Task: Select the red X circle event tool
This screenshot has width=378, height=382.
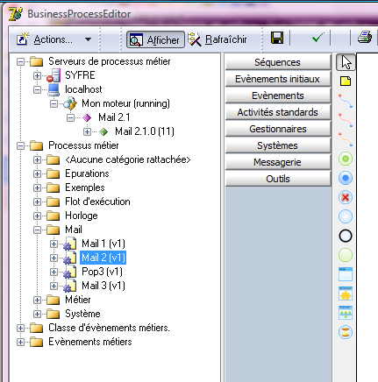Action: pyautogui.click(x=346, y=197)
